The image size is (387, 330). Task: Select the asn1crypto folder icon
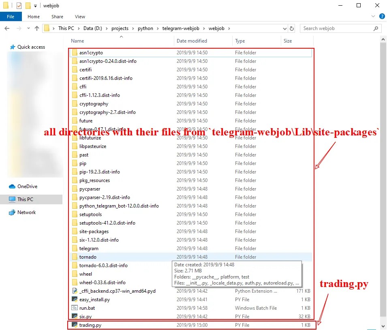pyautogui.click(x=75, y=53)
